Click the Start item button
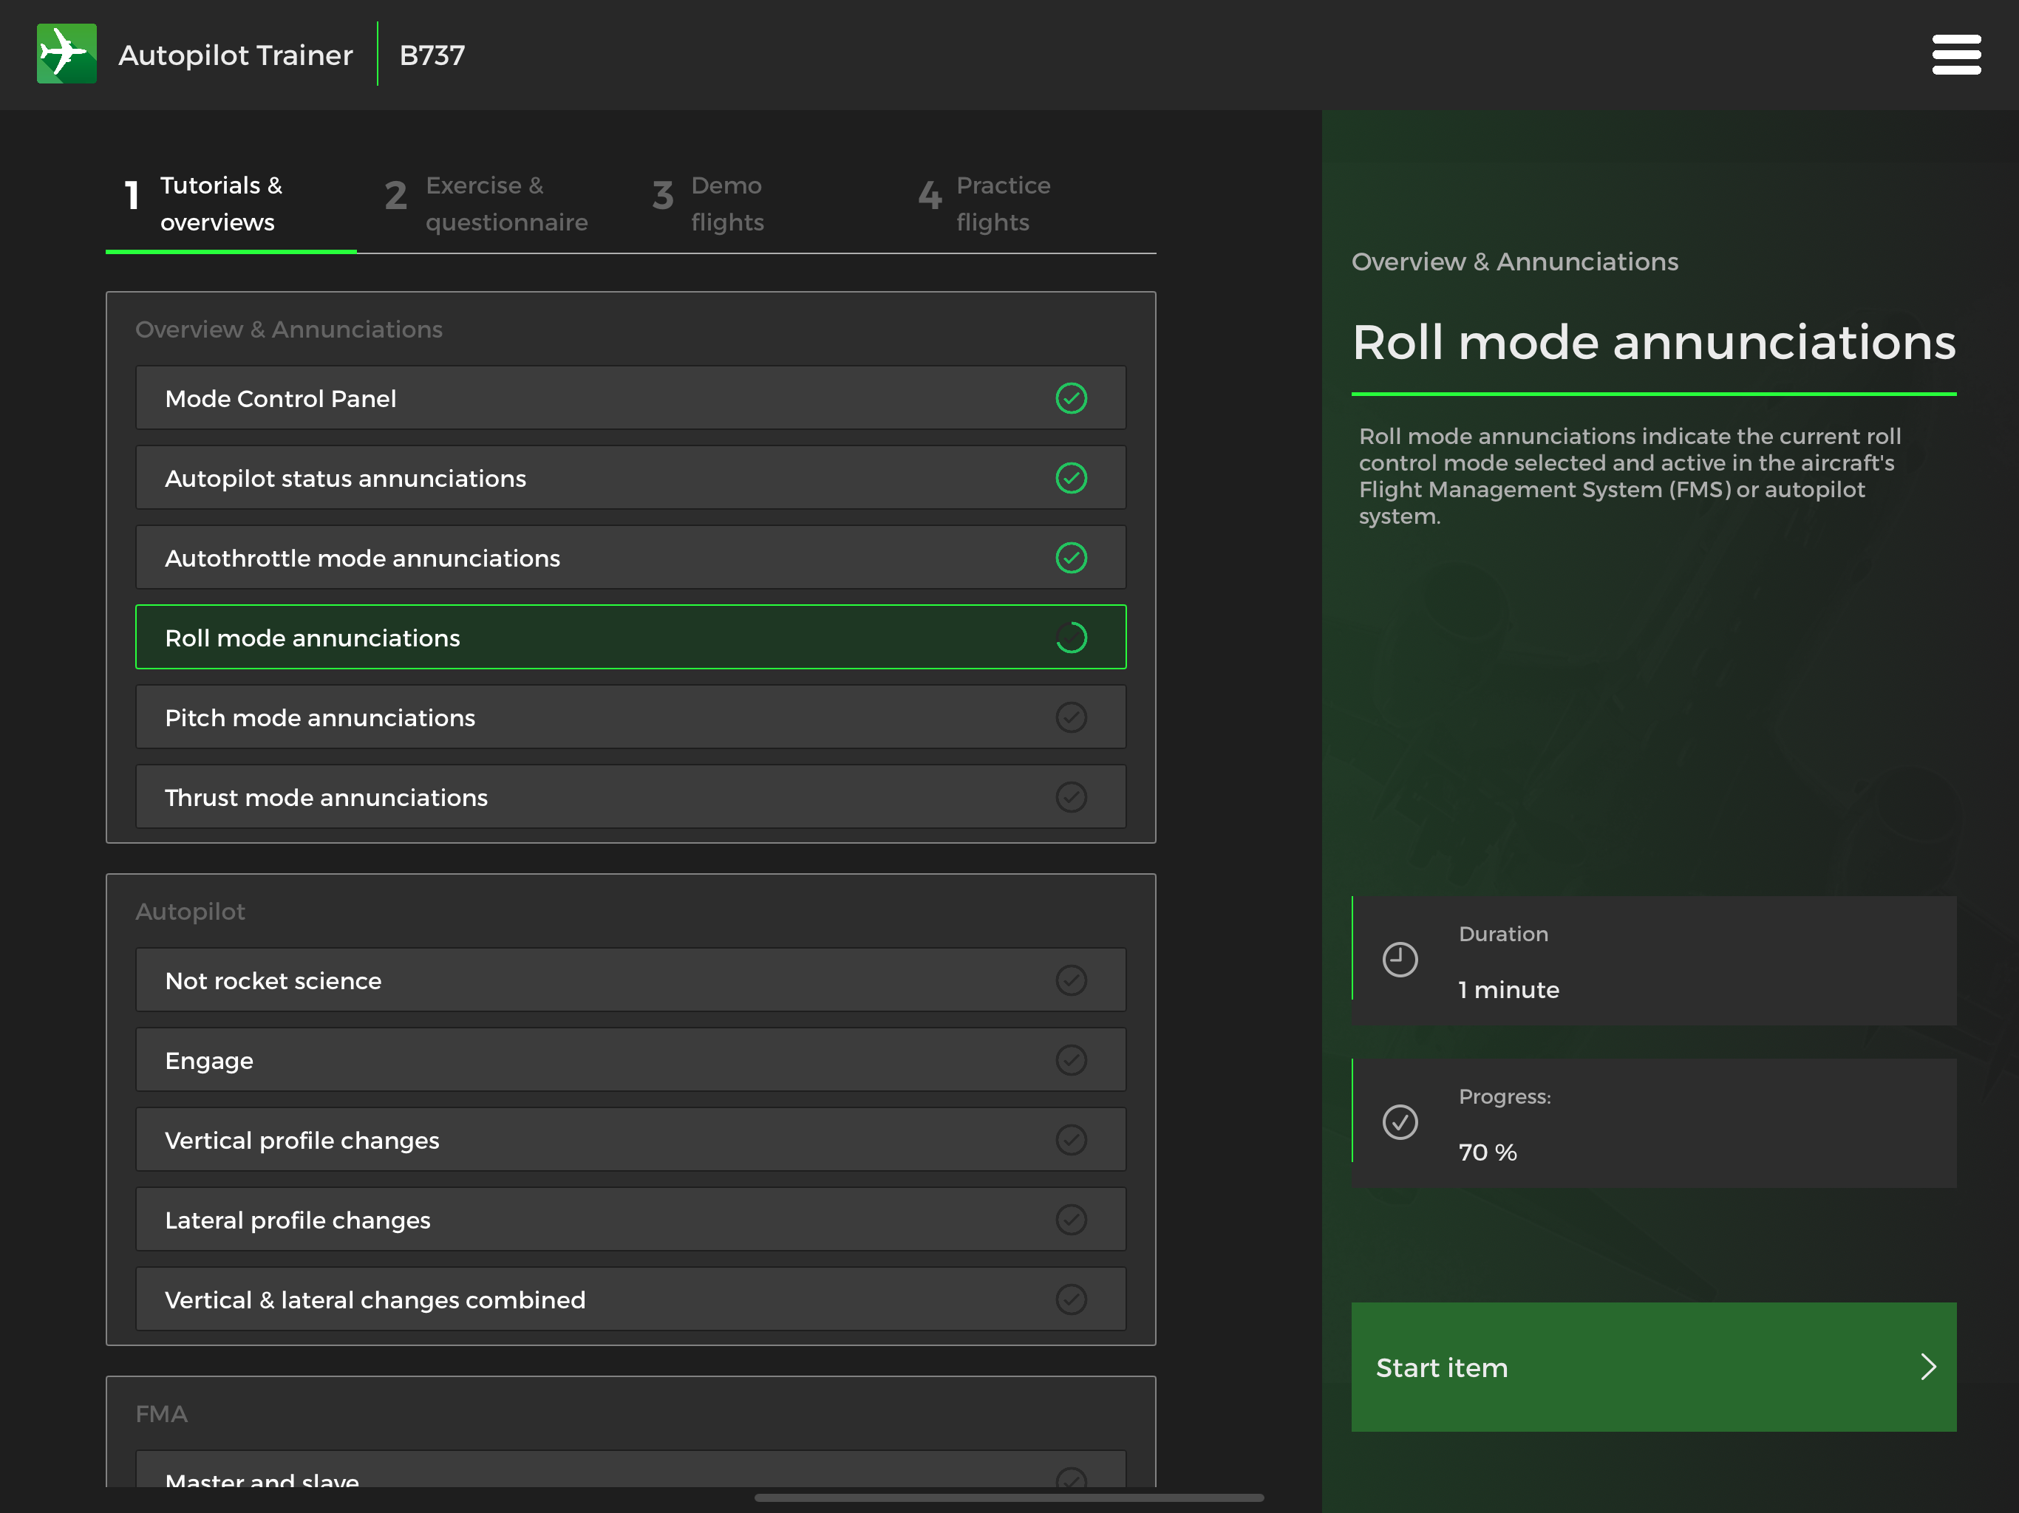Viewport: 2019px width, 1513px height. tap(1653, 1367)
